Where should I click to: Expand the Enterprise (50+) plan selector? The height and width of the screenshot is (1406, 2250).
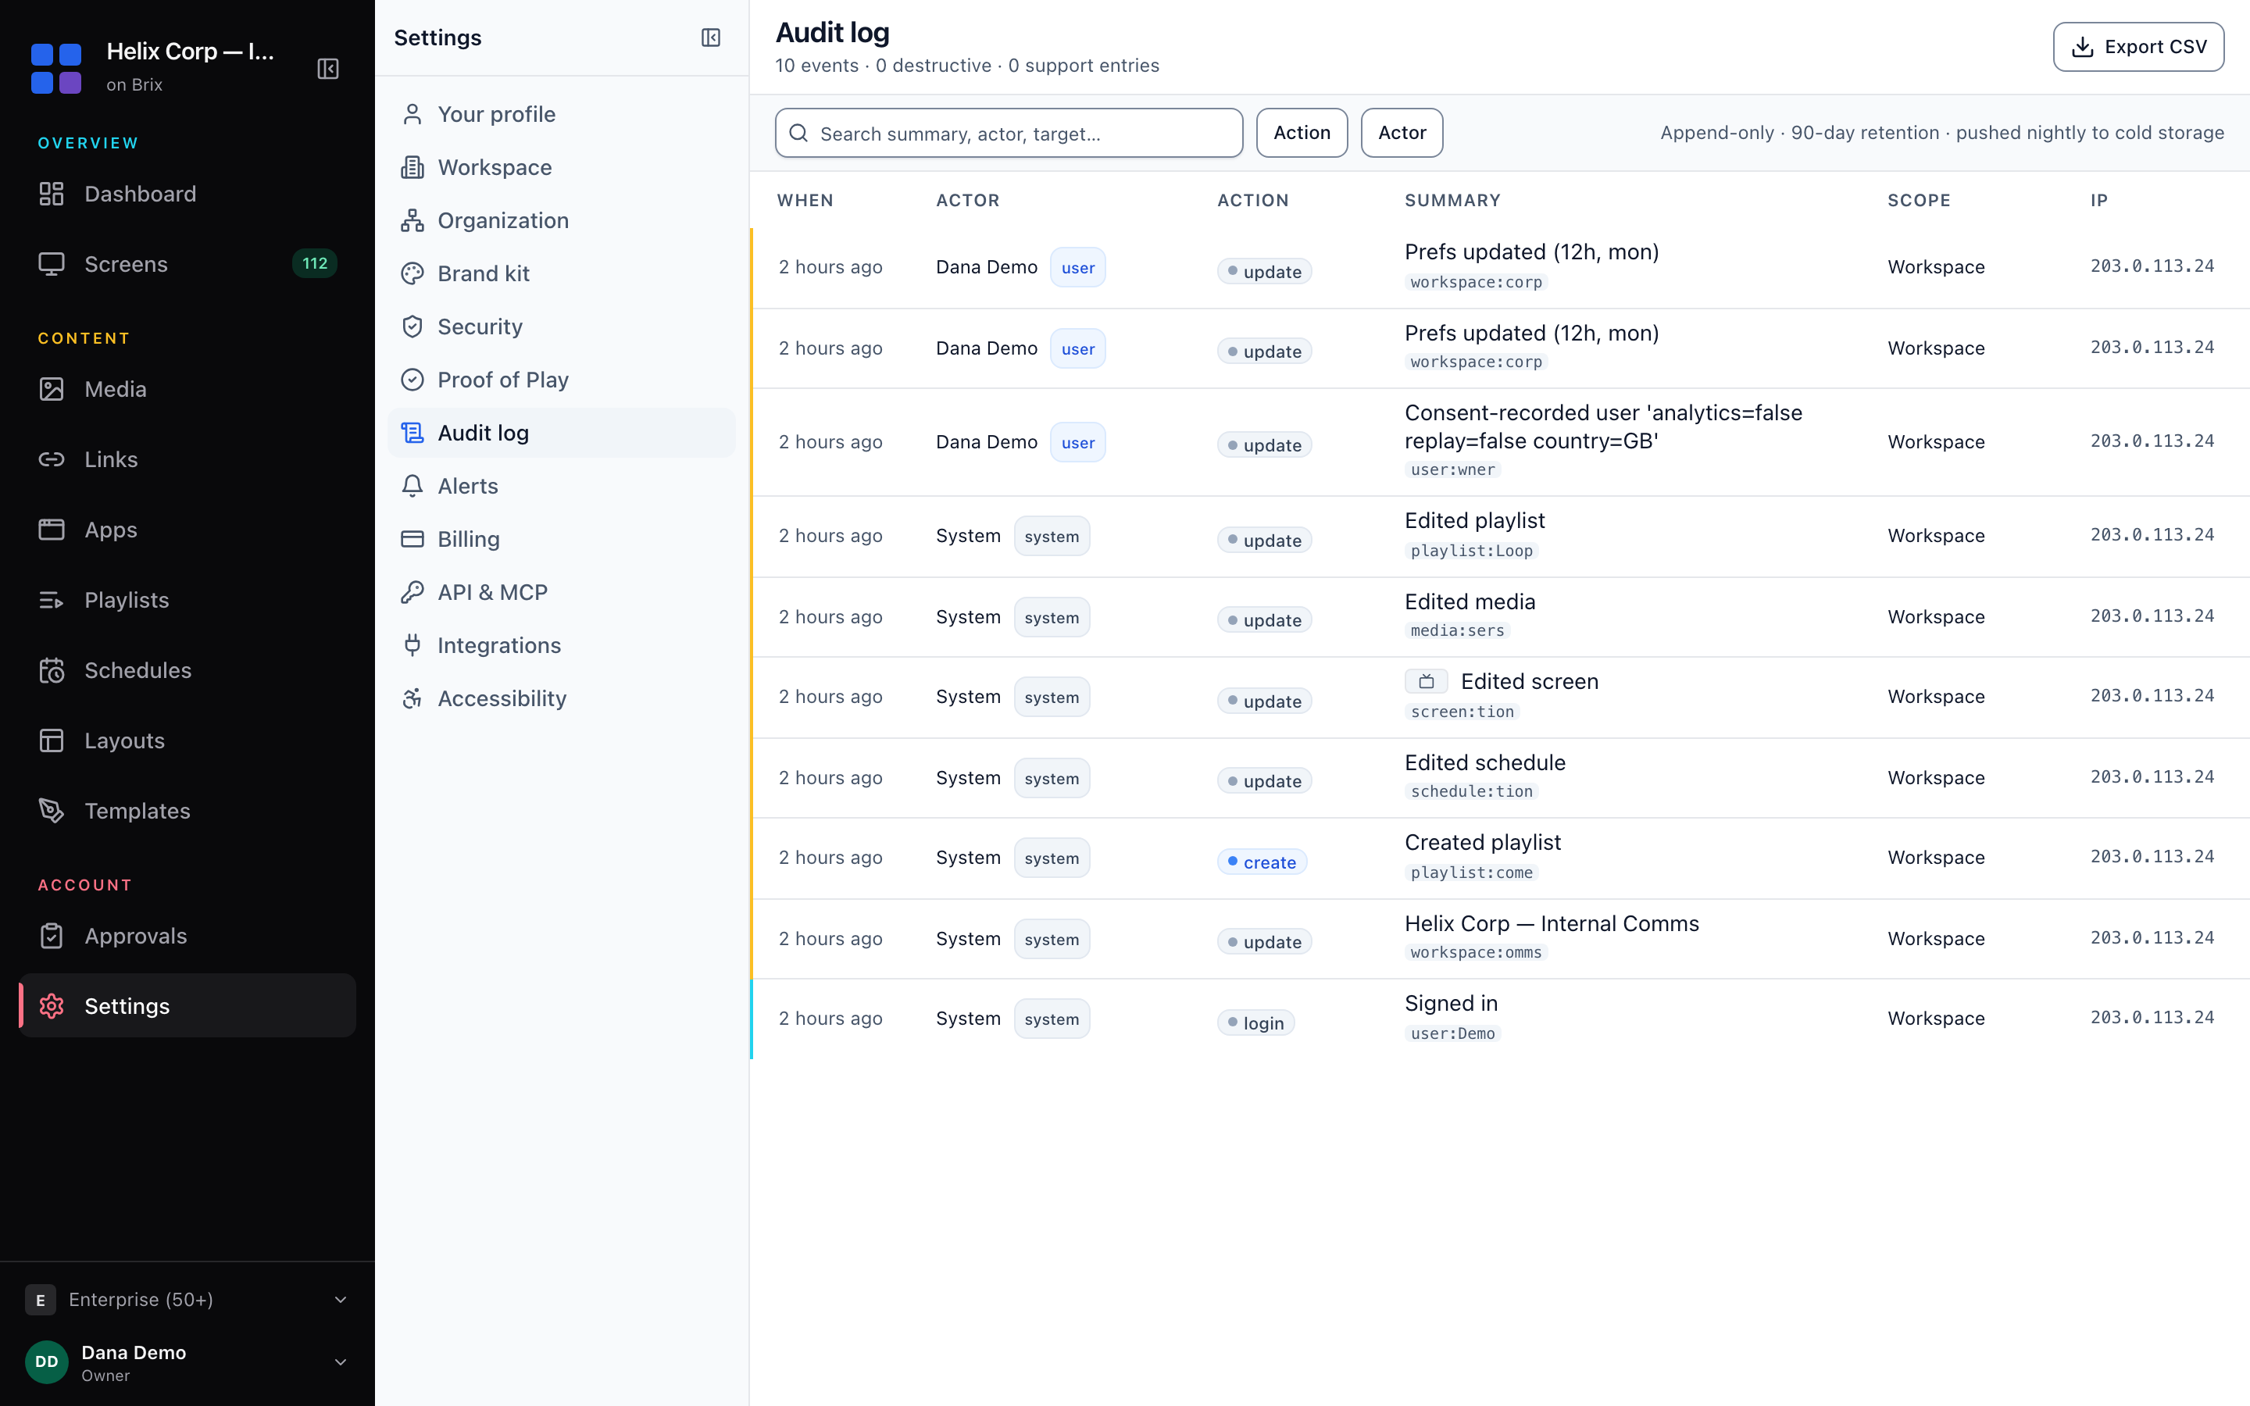[x=186, y=1299]
